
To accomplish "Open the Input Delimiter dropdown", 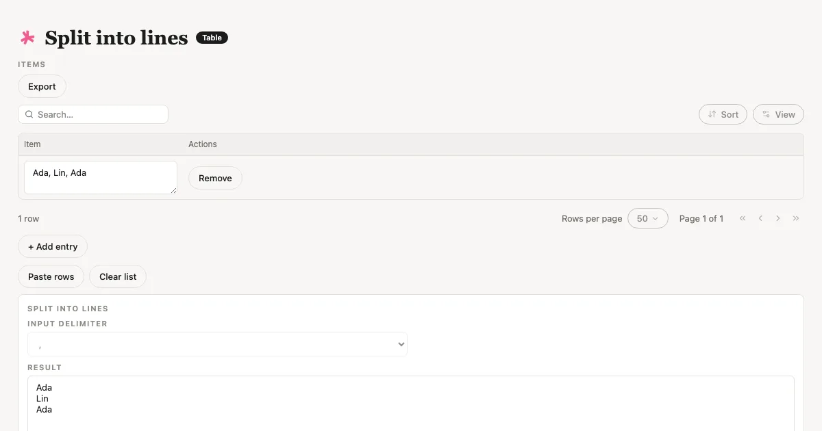I will coord(217,344).
